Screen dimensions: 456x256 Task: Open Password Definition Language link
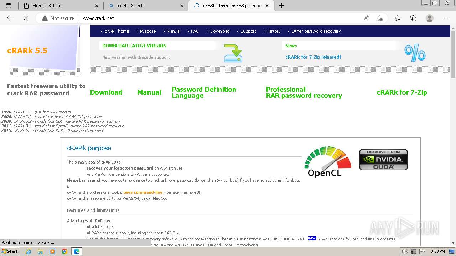pyautogui.click(x=204, y=92)
